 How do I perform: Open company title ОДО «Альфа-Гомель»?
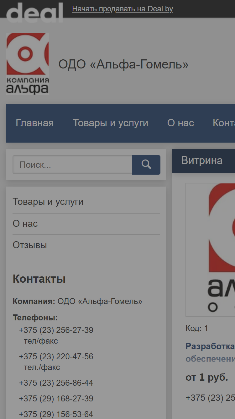tap(123, 64)
